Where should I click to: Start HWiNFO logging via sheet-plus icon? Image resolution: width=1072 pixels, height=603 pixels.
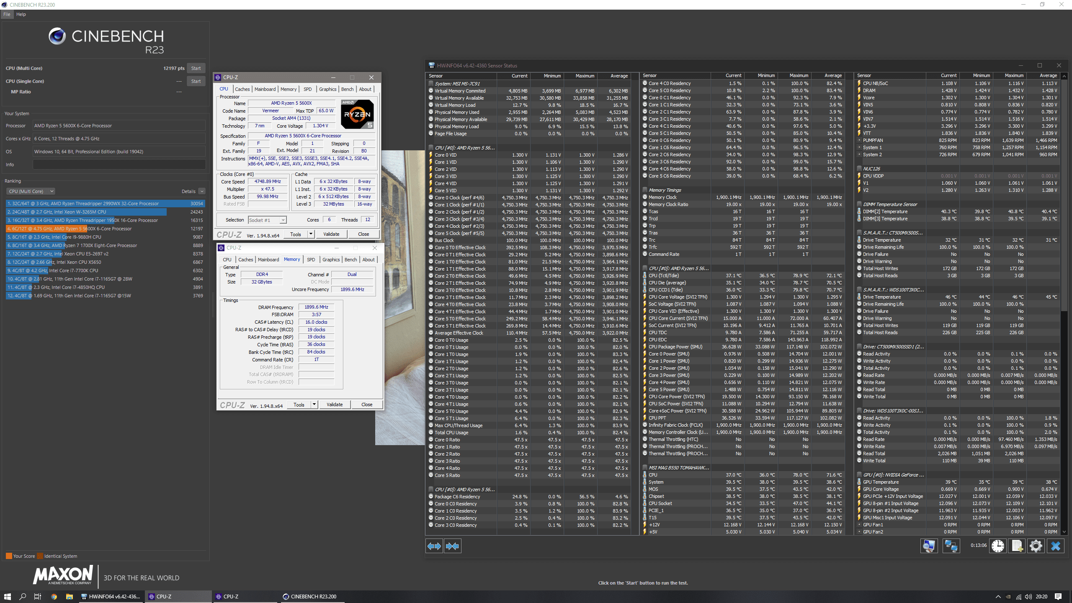pos(1017,546)
